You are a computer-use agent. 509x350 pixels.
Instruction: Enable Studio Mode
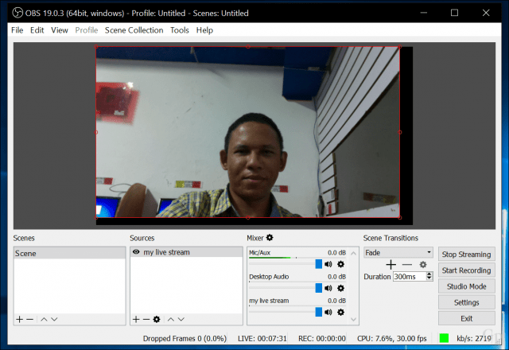(467, 286)
